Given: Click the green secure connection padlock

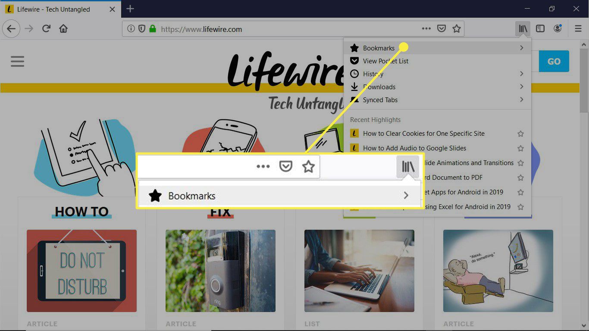Looking at the screenshot, I should 152,29.
